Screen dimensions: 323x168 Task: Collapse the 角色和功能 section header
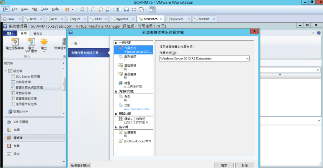tap(116, 92)
